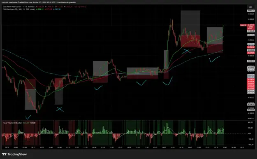
Task: Click the 09:30 time axis label
Action: pyautogui.click(x=7, y=147)
